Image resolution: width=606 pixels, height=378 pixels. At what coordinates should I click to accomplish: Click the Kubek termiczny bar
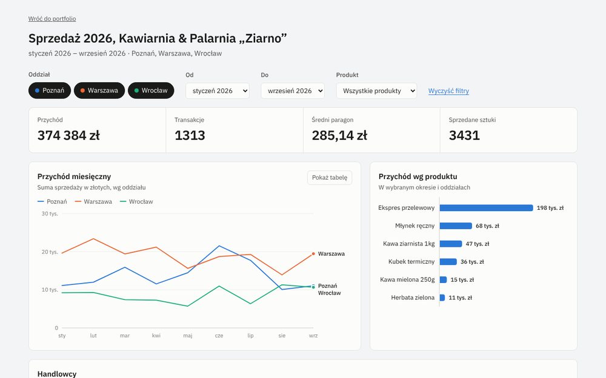point(448,261)
